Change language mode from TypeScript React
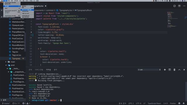The width and height of the screenshot is (187, 105). 154,103
